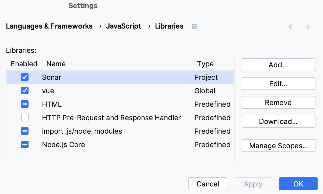Open the Download libraries dialog
The width and height of the screenshot is (323, 194).
278,121
